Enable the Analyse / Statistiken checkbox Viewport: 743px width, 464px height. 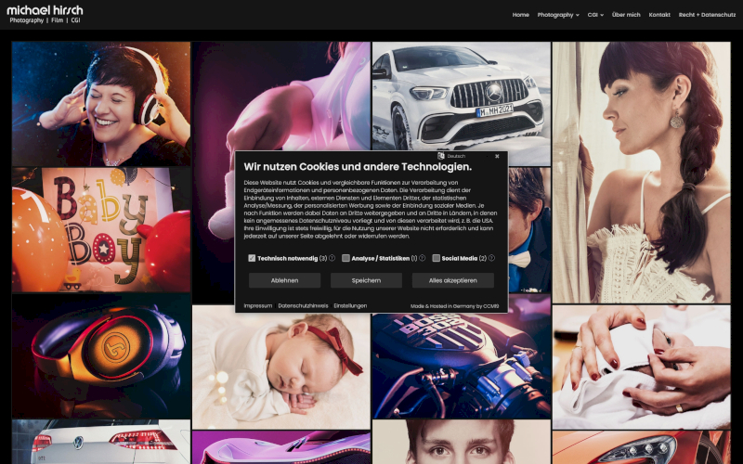(345, 258)
